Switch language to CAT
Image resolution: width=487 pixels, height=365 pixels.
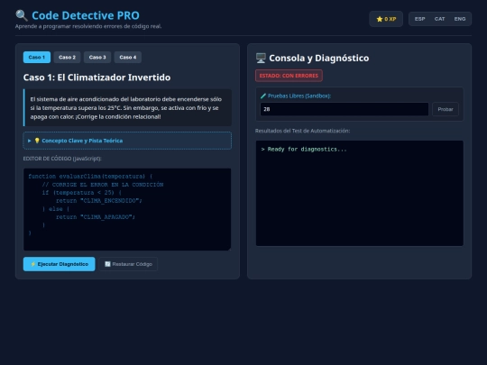(x=439, y=19)
